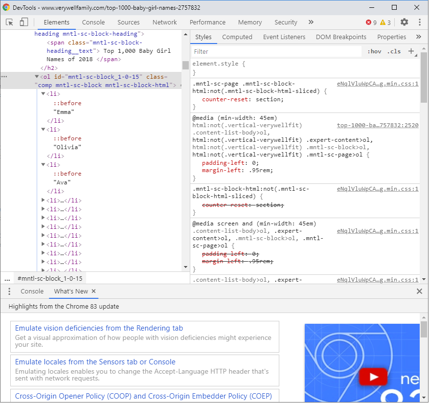Open the customize DevTools three-dot menu
The image size is (429, 403).
[419, 22]
